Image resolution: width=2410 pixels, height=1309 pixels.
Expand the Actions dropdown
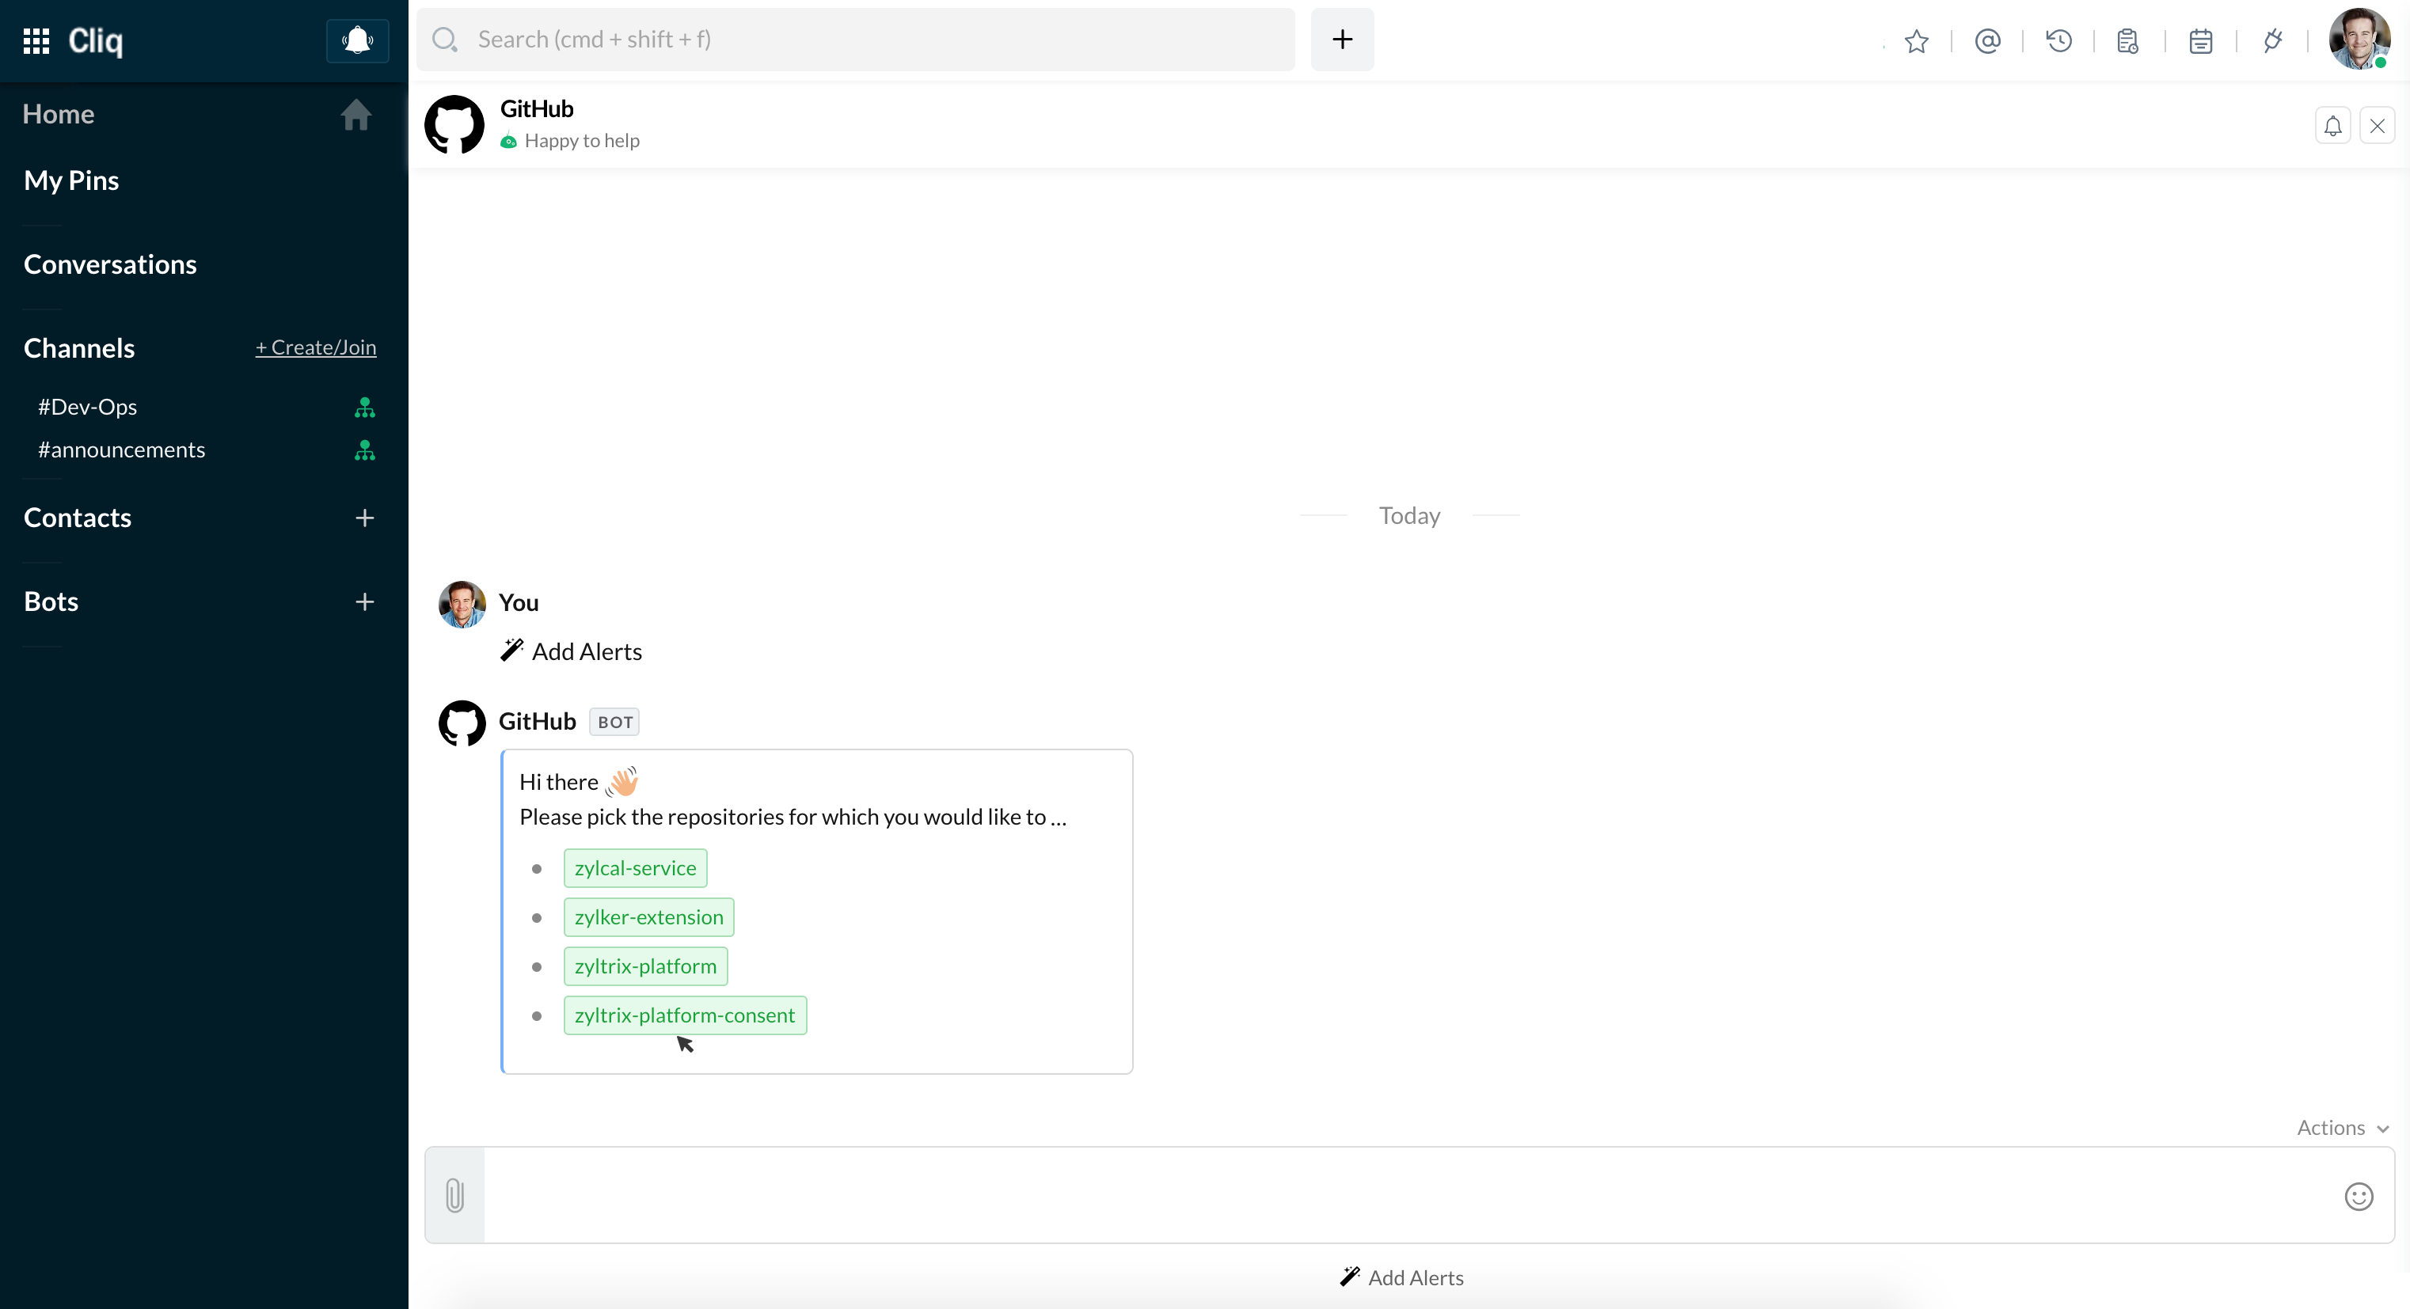point(2343,1128)
